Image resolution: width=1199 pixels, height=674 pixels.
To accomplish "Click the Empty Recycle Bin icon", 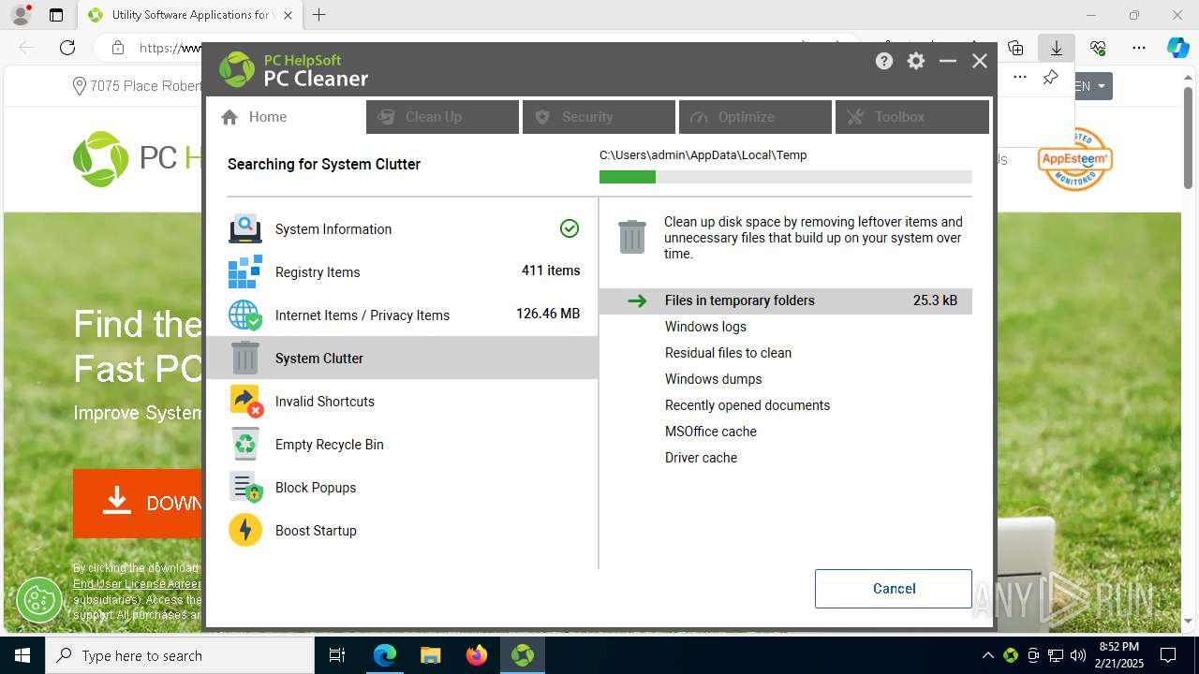I will 245,444.
